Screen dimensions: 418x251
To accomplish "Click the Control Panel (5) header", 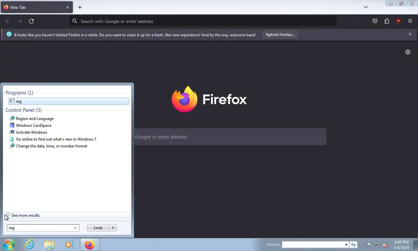I will point(24,110).
